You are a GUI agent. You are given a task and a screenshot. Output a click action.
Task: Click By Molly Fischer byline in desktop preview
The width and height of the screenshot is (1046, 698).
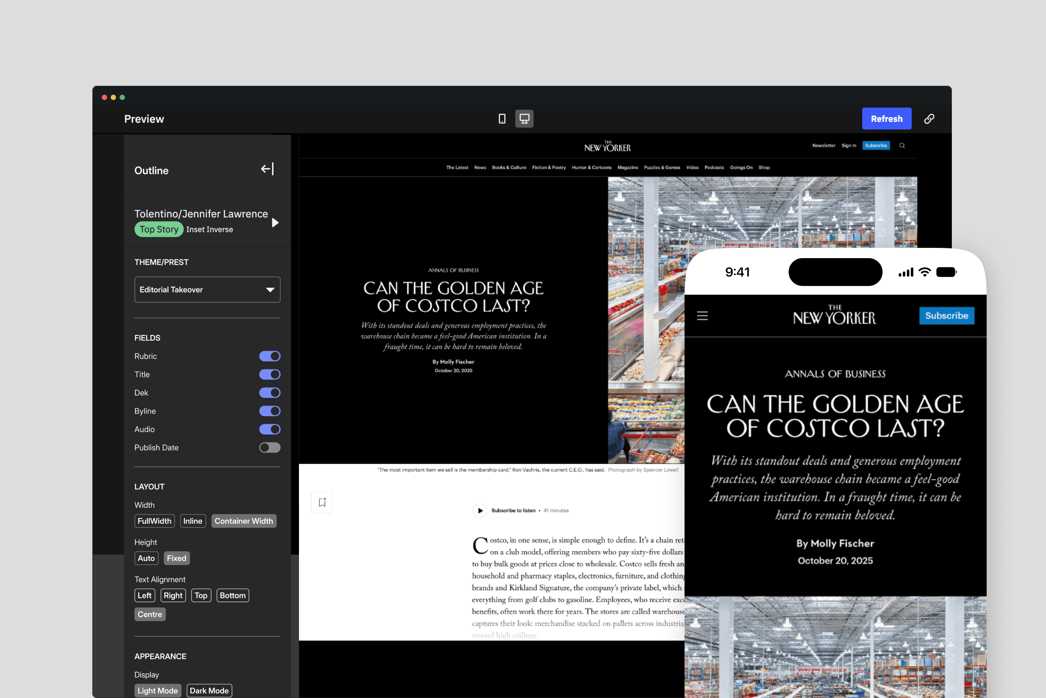click(453, 362)
